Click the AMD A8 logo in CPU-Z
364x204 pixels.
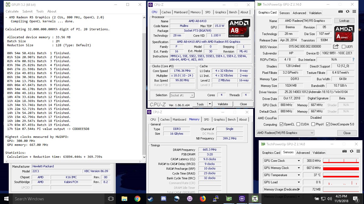tap(239, 28)
